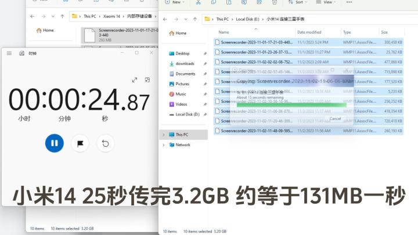418x235 pixels.
Task: Unpin Local Disk (D:) from quick access
Action: [x=205, y=114]
